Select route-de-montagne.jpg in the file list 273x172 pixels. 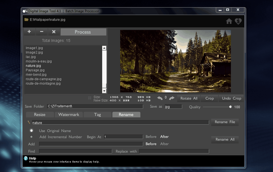tap(43, 84)
